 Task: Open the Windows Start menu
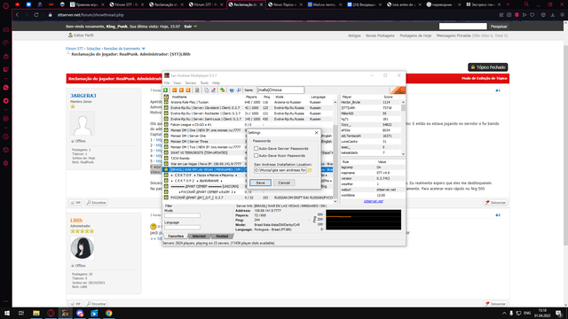tap(7, 313)
